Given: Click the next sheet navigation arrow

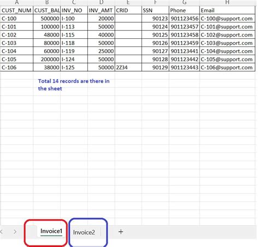Looking at the screenshot, I should [15, 232].
